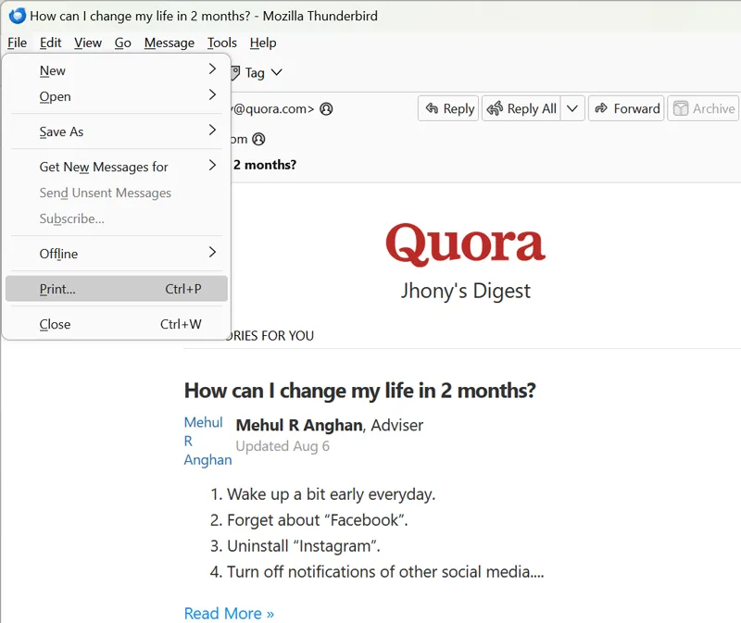Click the Forward button
Screen dimensions: 741x623
[626, 108]
